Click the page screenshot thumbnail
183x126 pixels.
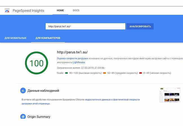pos(170,95)
